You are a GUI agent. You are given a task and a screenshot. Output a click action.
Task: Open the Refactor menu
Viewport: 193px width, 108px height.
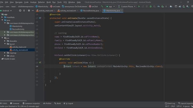click(41, 2)
